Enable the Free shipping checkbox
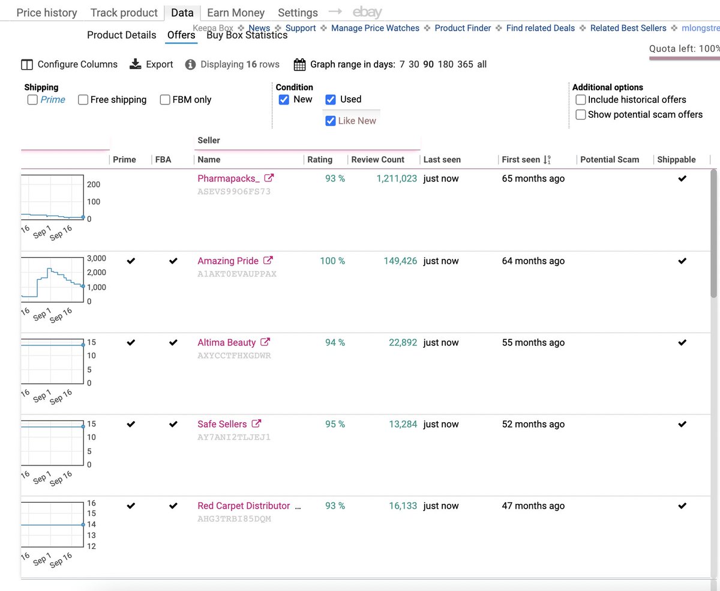The image size is (720, 591). (x=83, y=100)
